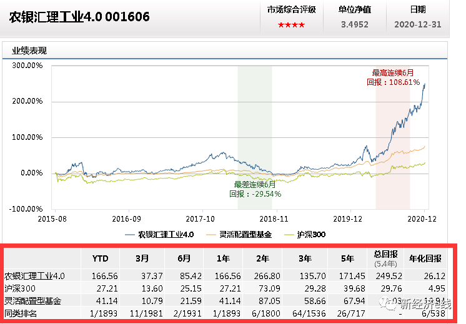
Task: Click the green 沪深300 legend line
Action: click(x=289, y=235)
